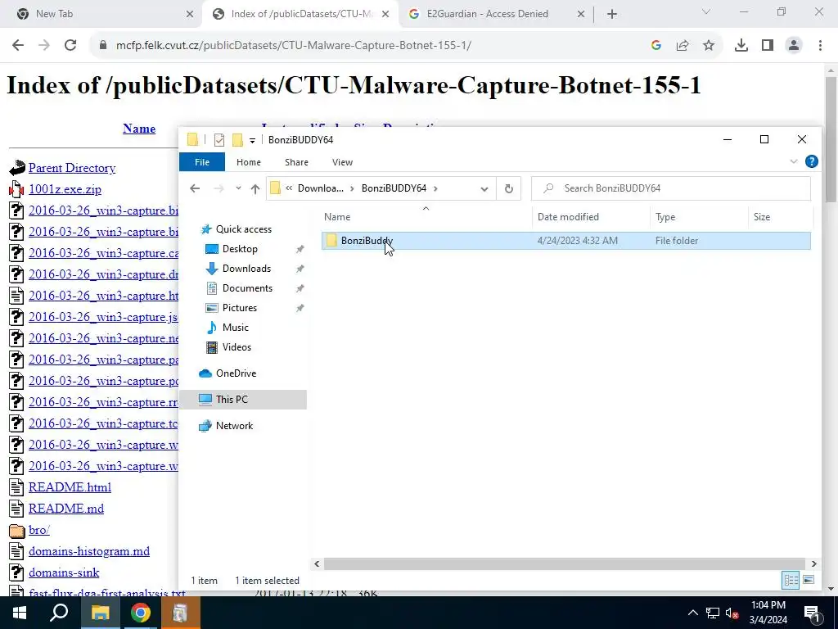Select Desktop in Quick access

[240, 249]
